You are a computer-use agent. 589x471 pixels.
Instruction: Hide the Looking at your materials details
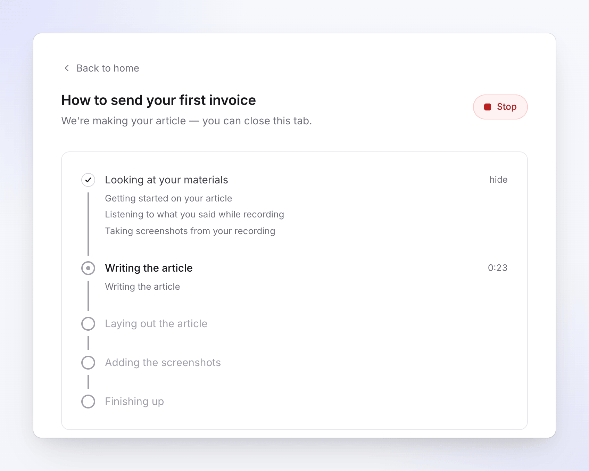pyautogui.click(x=498, y=180)
